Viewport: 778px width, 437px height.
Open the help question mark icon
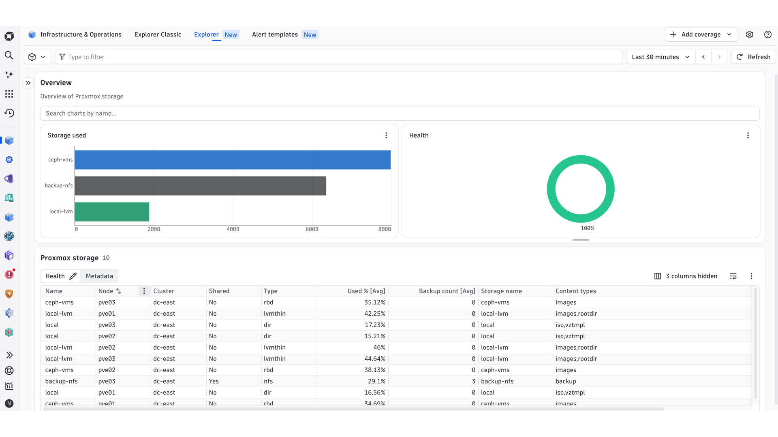(x=768, y=34)
